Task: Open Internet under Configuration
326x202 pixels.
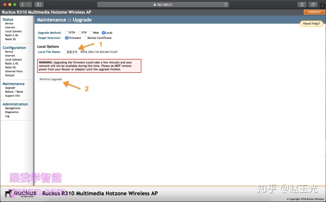Action: 10,56
